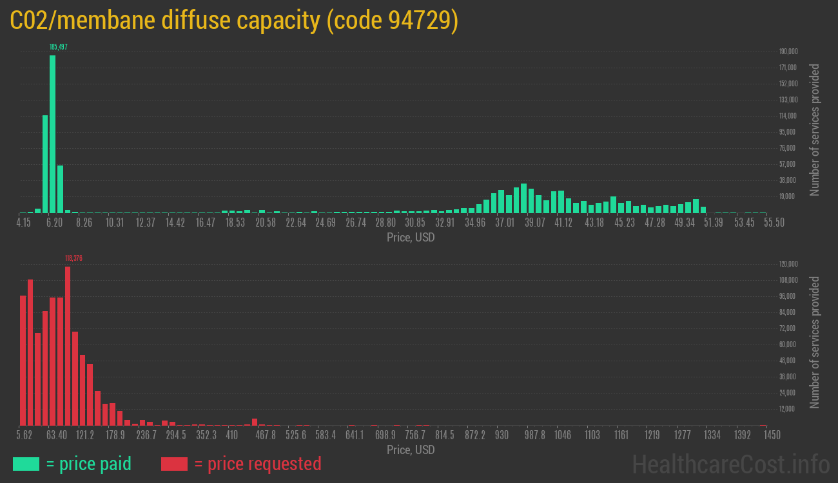Select the 4.15 tick on top x-axis
This screenshot has height=483, width=838.
pos(24,222)
